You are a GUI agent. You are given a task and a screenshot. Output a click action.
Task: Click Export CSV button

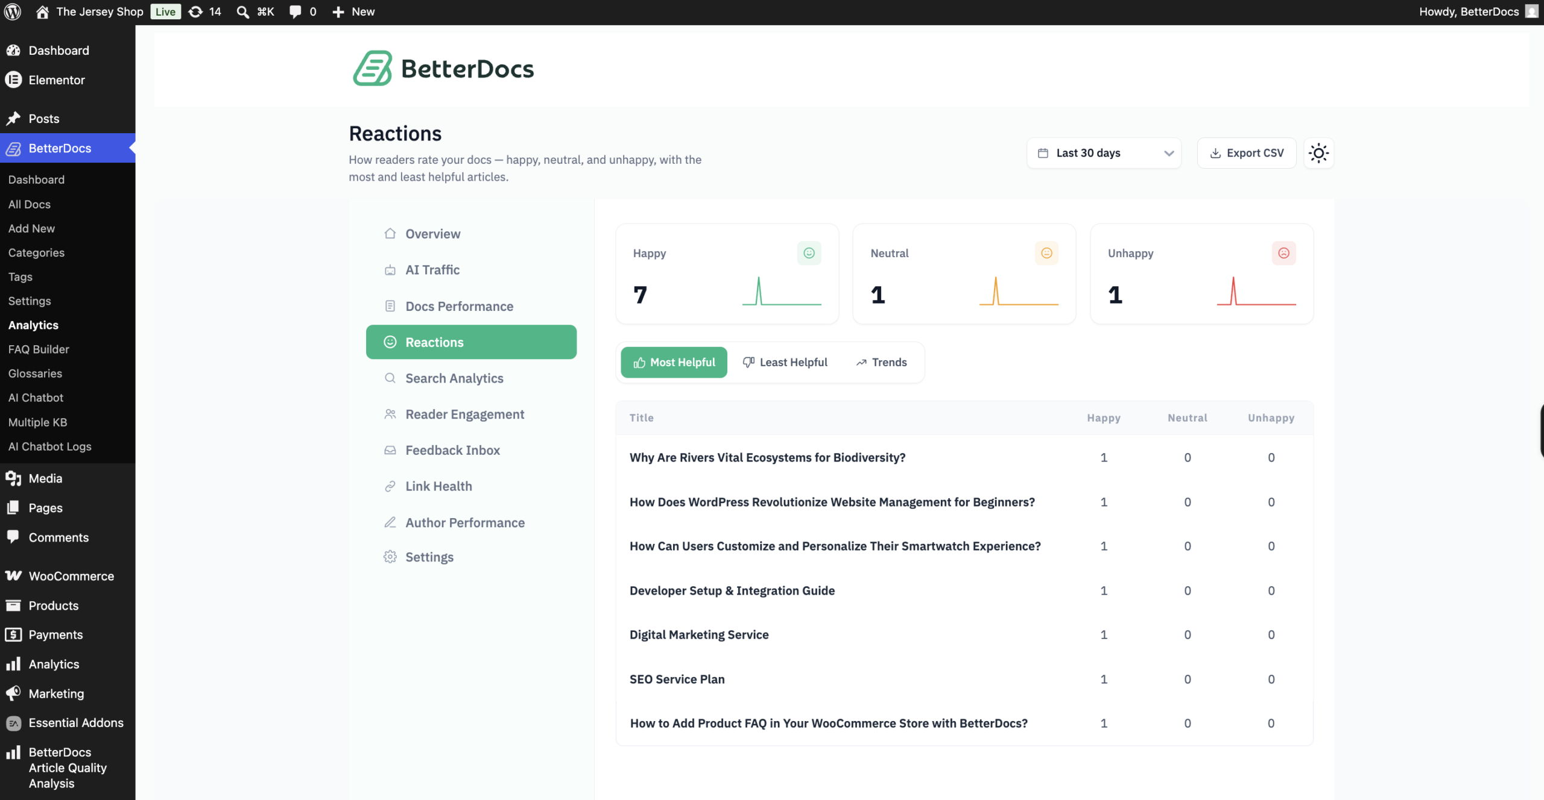(x=1247, y=153)
